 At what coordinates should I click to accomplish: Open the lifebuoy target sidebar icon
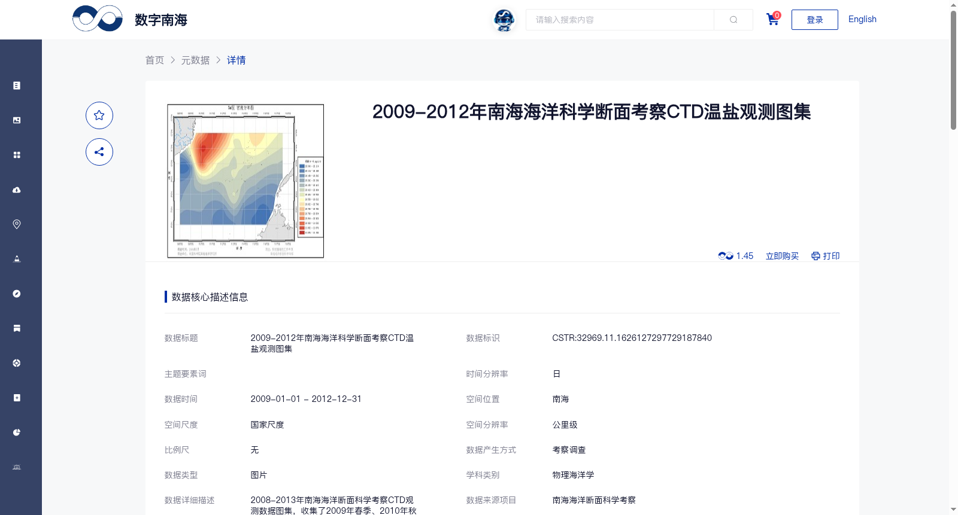click(x=17, y=363)
